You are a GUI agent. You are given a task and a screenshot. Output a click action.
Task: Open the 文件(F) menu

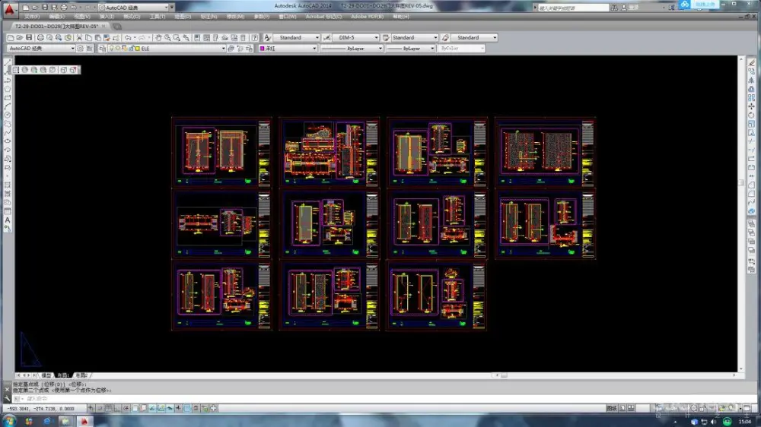(32, 16)
